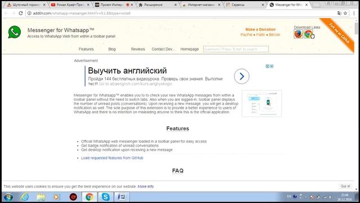Click the Выучить английский ad headline
This screenshot has width=360, height=203.
pyautogui.click(x=128, y=70)
